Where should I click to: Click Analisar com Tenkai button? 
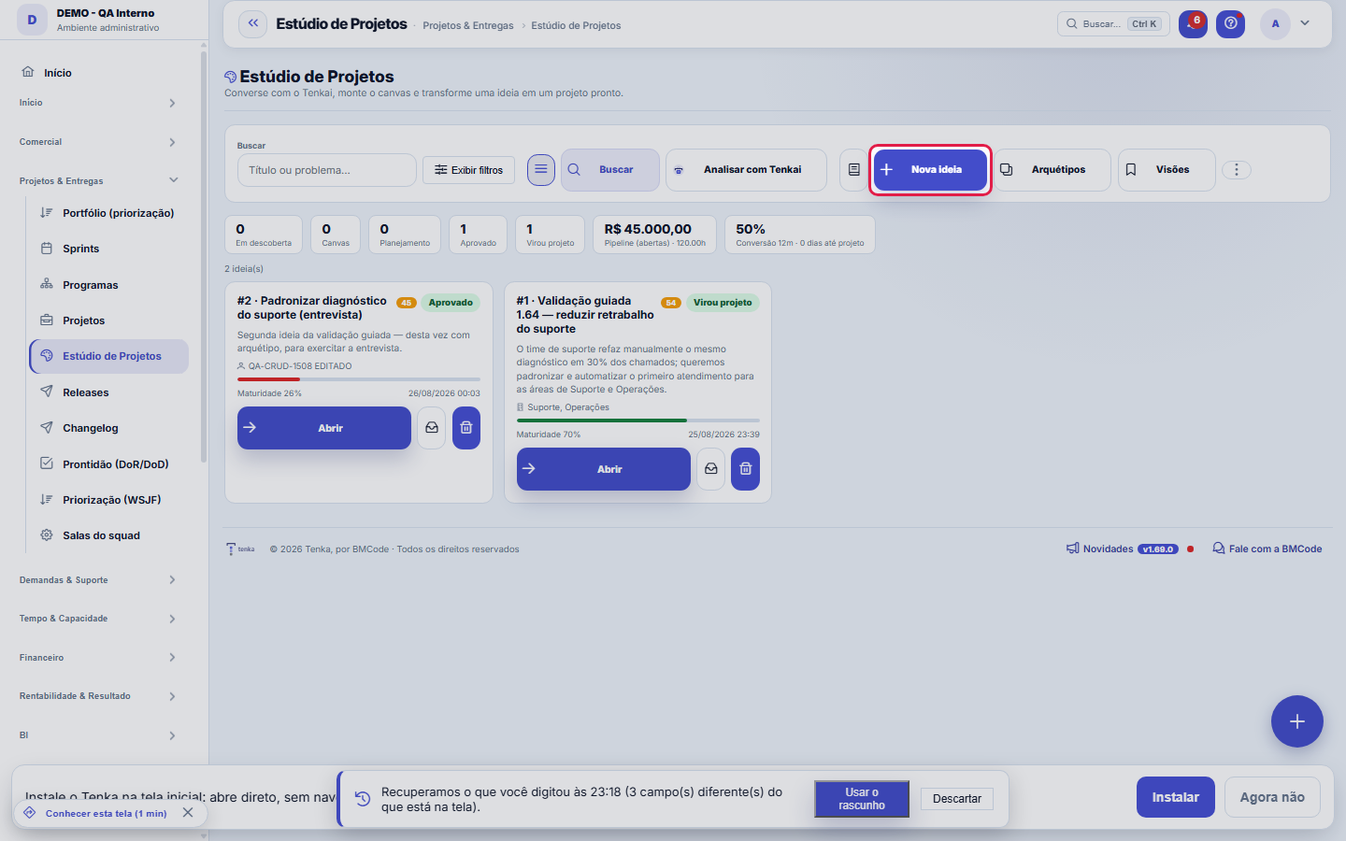tap(746, 170)
